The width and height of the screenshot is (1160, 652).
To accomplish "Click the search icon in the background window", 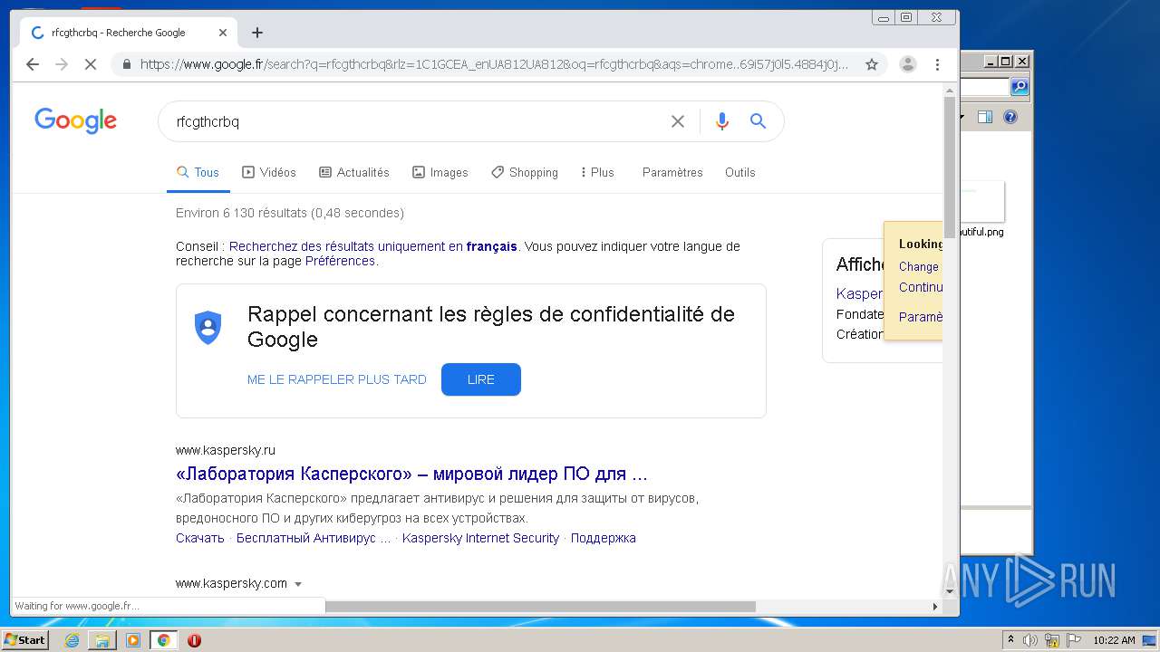I will click(1020, 87).
